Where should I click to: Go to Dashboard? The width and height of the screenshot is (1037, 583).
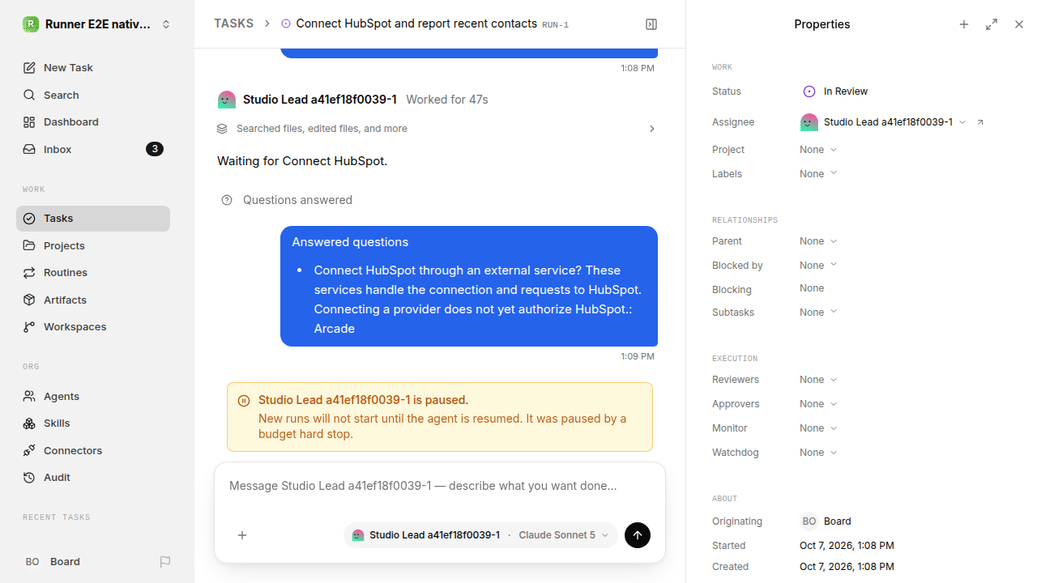pos(93,121)
